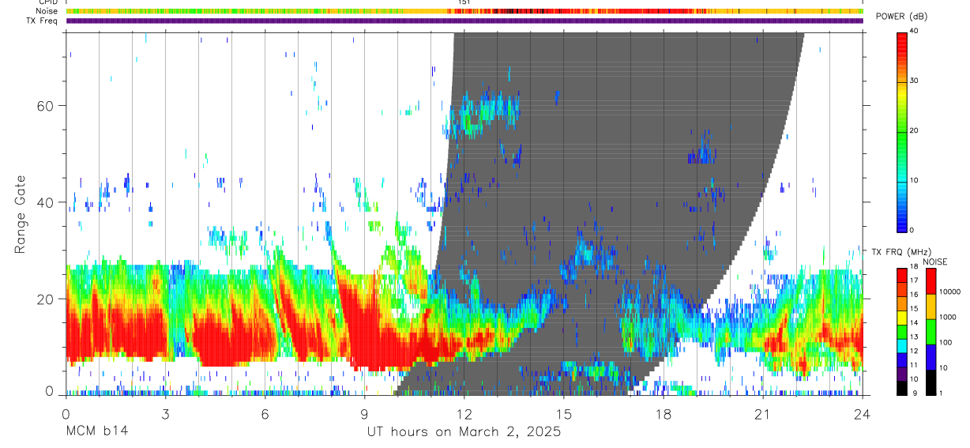Click the '18' hour tick on the UT axis
970x448 pixels.
tap(663, 414)
